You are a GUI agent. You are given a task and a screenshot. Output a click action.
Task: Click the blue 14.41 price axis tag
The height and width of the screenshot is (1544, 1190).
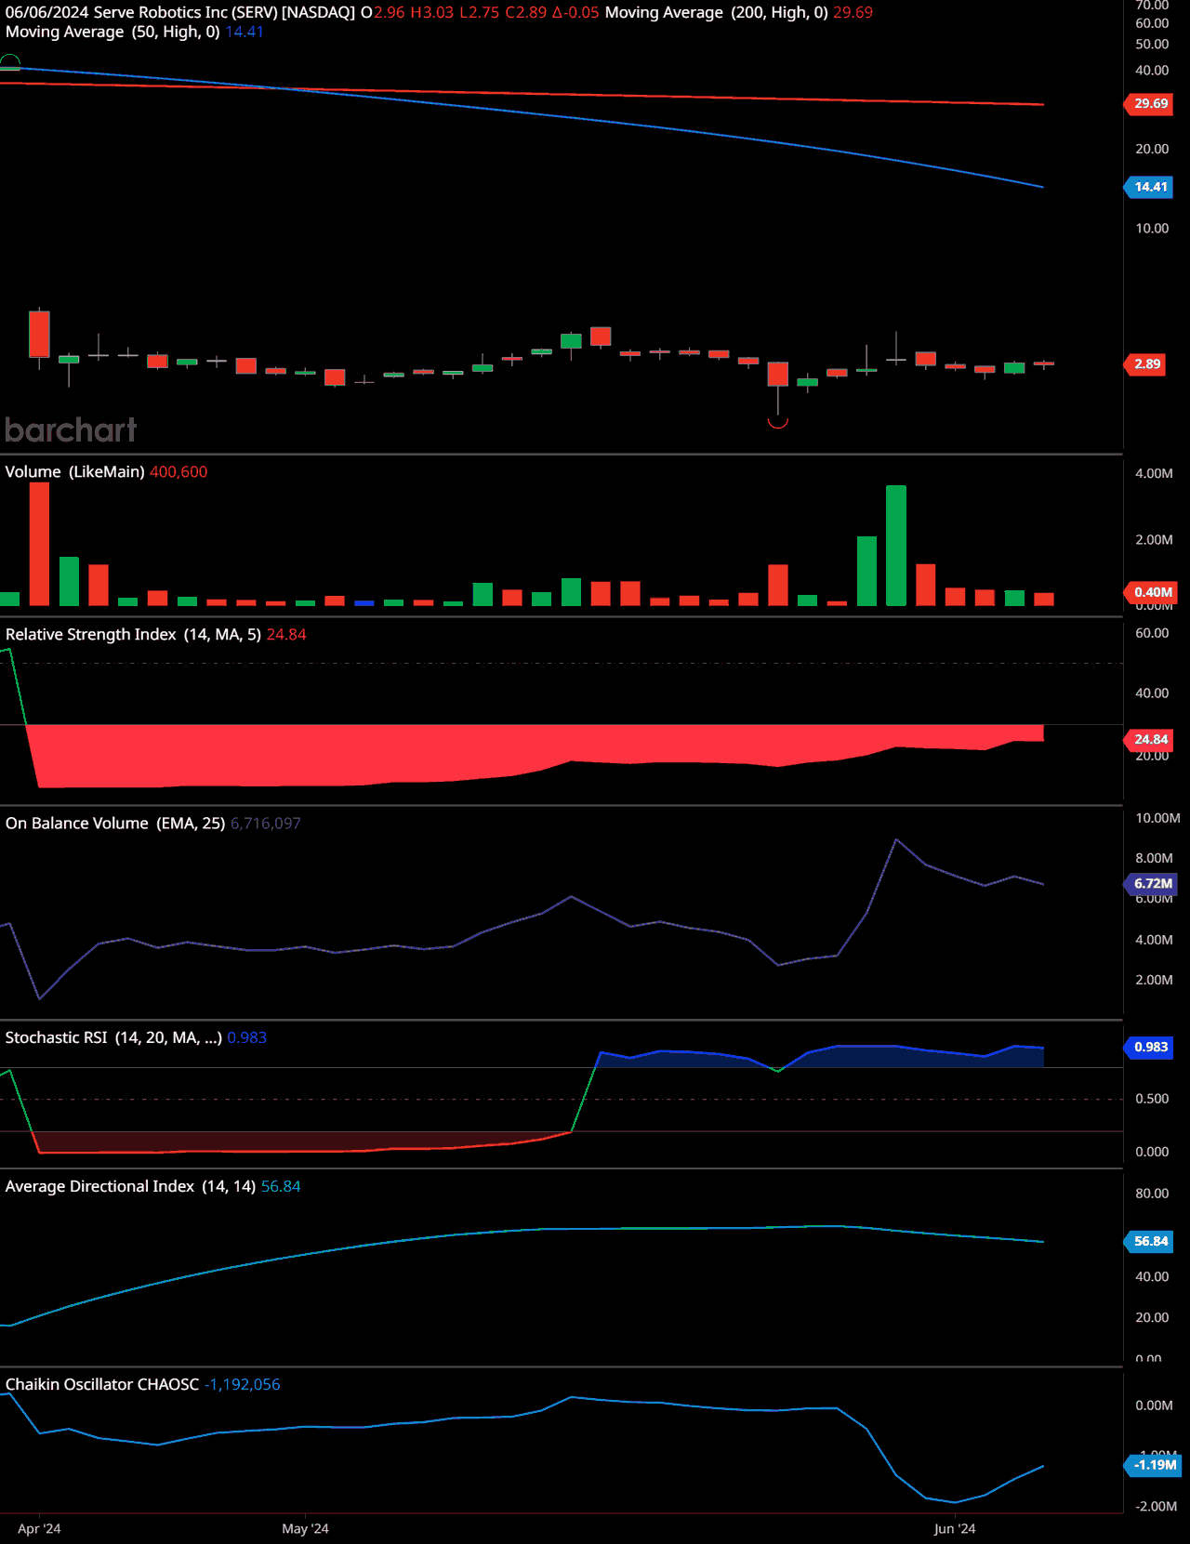[x=1150, y=187]
